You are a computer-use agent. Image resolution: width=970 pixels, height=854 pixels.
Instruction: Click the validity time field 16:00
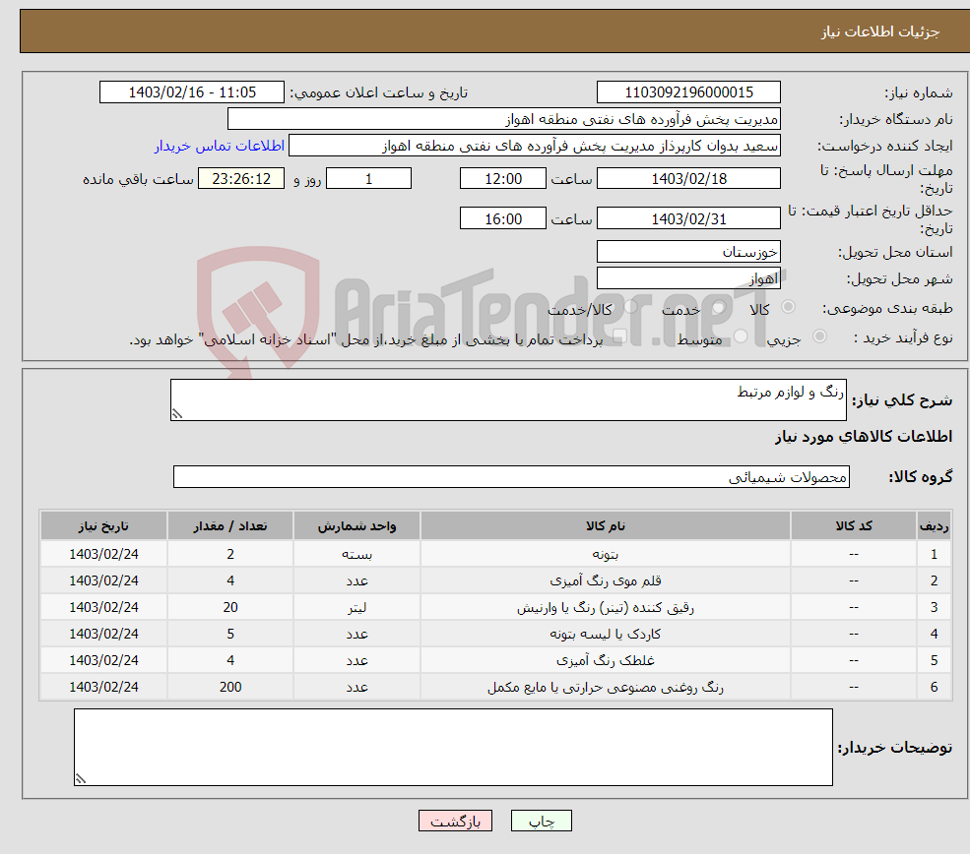[x=503, y=218]
